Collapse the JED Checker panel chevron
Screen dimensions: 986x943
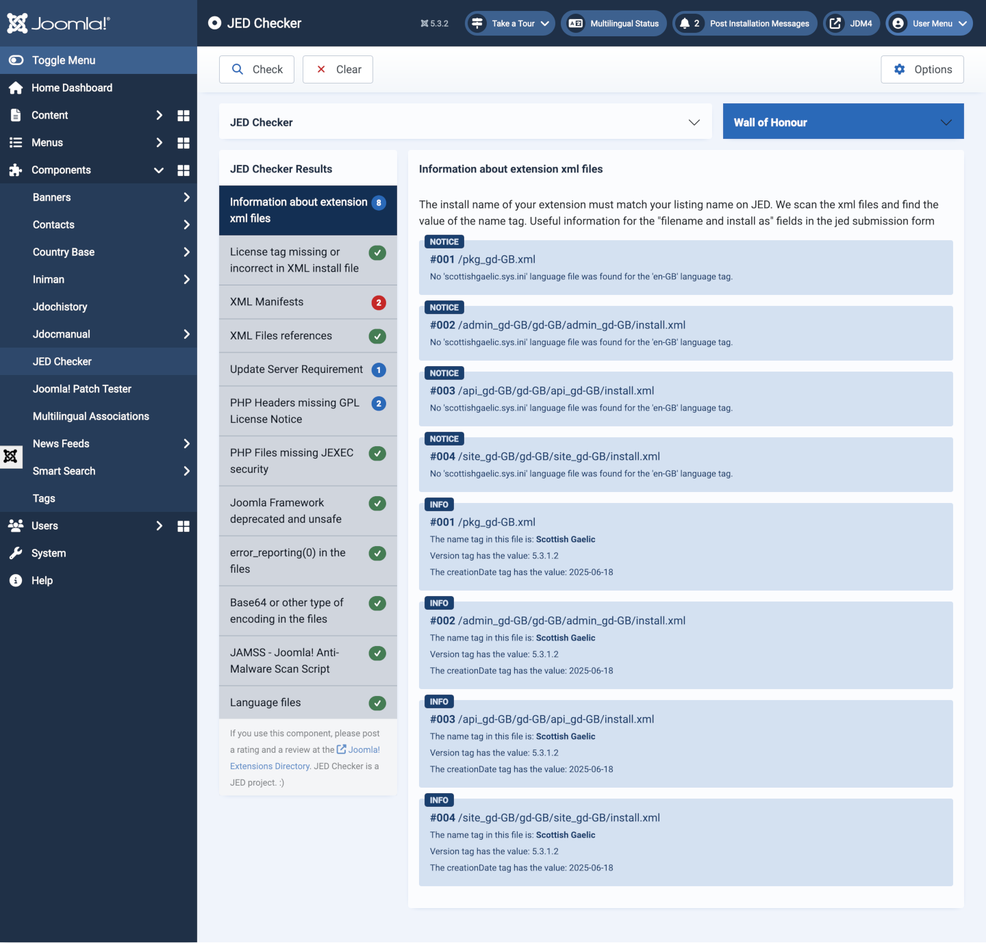point(694,122)
